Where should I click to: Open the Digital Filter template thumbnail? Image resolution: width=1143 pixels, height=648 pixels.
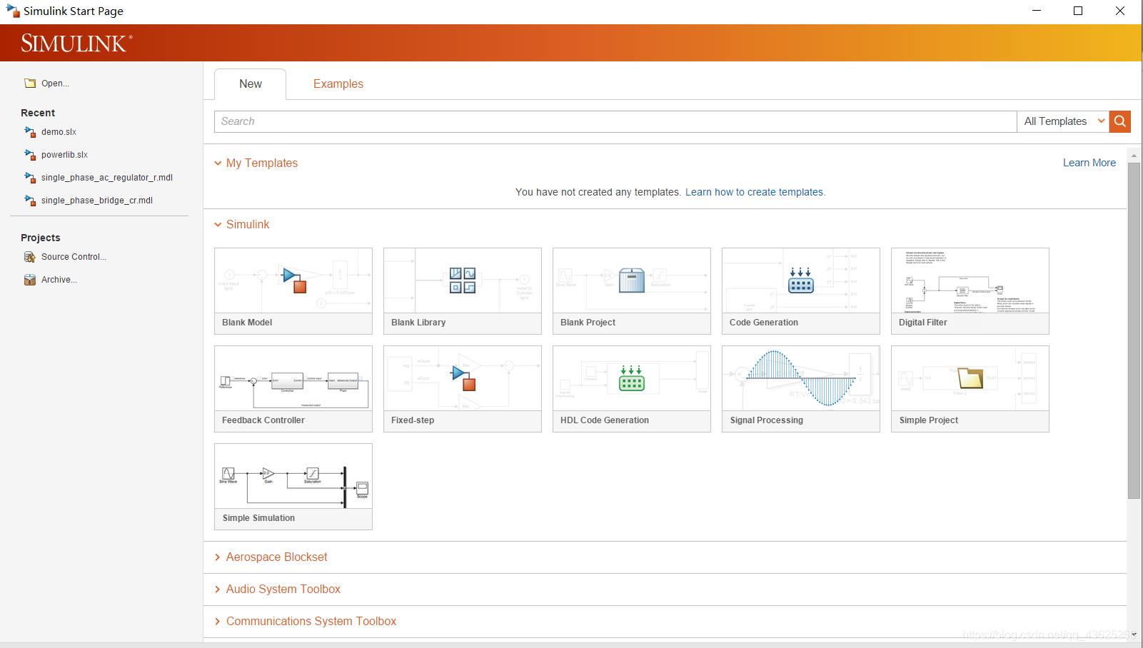point(970,280)
